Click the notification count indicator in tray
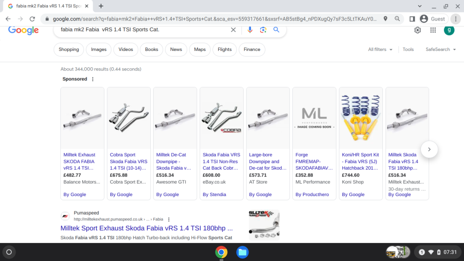This screenshot has width=464, height=261. point(422,252)
